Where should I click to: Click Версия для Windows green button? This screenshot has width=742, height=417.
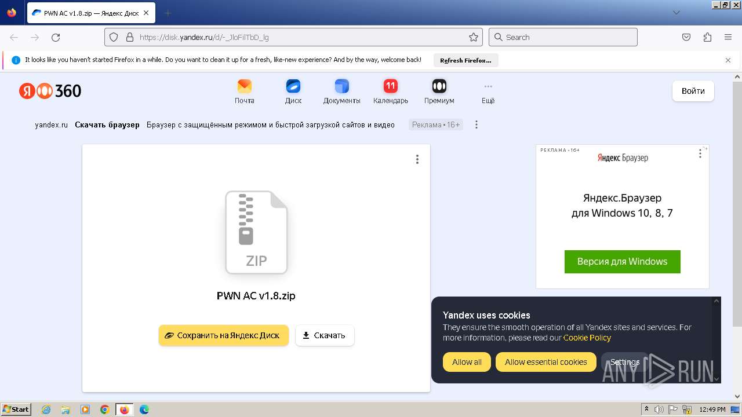tap(623, 262)
